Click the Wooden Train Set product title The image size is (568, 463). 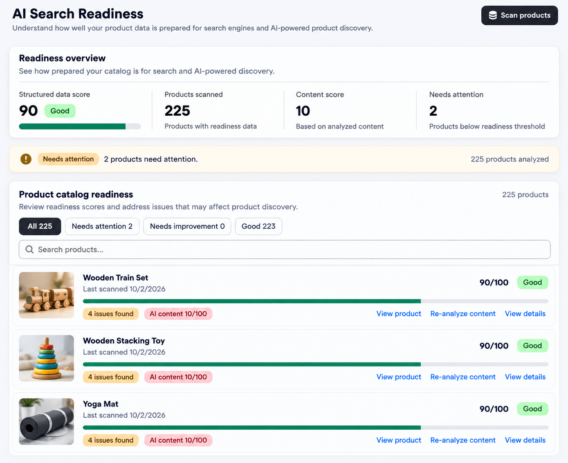click(x=116, y=278)
